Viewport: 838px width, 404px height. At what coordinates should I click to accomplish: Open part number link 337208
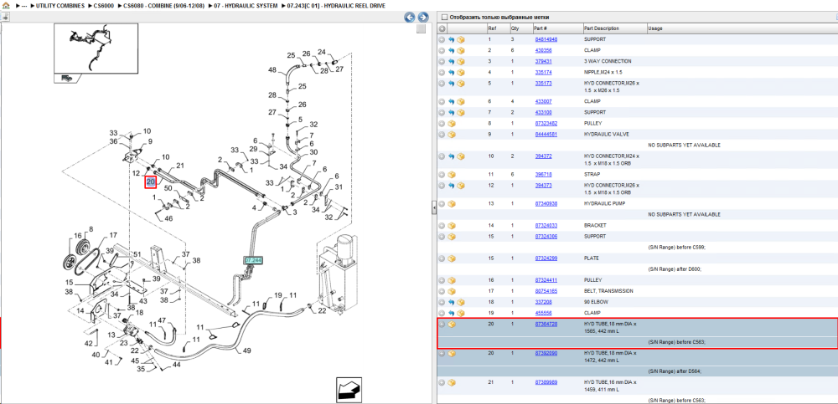pyautogui.click(x=542, y=302)
